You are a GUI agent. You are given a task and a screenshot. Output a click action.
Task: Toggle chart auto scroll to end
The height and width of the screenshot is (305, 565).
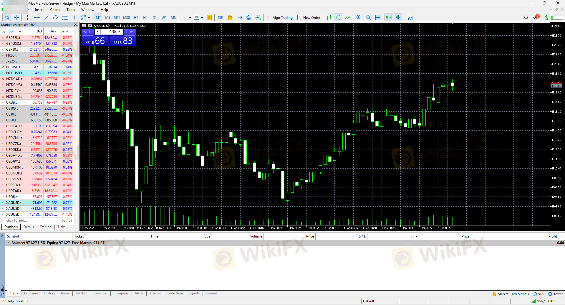tap(389, 18)
